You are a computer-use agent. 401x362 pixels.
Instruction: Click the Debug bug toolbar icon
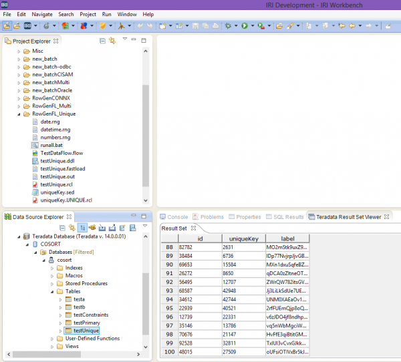point(228,25)
